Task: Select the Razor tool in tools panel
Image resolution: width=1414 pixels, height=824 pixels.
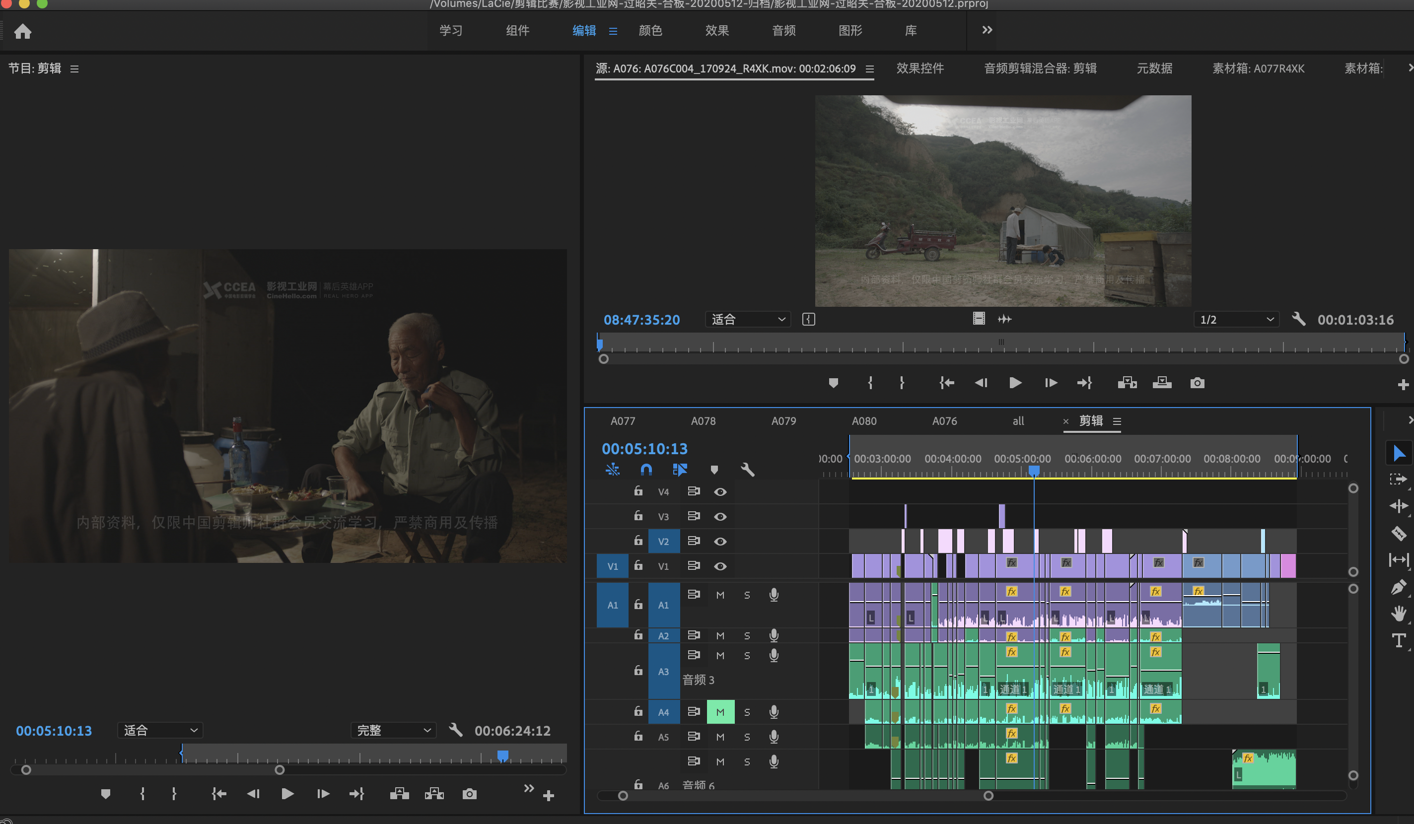Action: [x=1398, y=533]
